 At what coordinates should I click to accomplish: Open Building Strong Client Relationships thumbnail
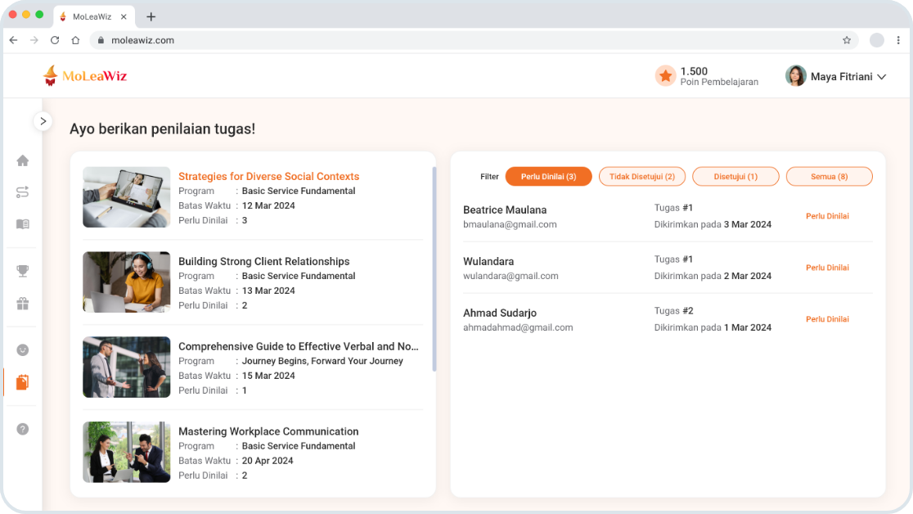[x=126, y=282]
